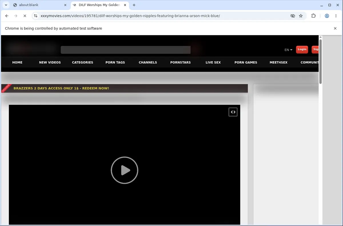Open the Chrome profile icon

(327, 16)
